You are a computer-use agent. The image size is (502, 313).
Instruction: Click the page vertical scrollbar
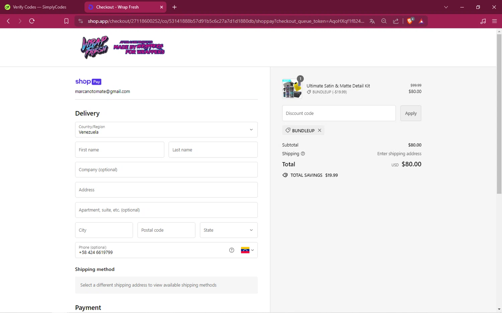coord(499,113)
